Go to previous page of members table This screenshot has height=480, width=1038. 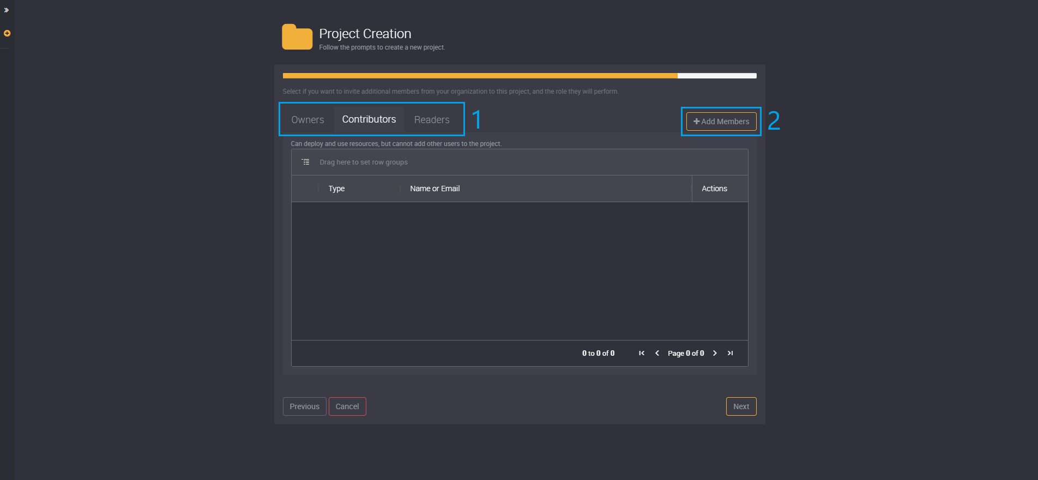point(657,353)
